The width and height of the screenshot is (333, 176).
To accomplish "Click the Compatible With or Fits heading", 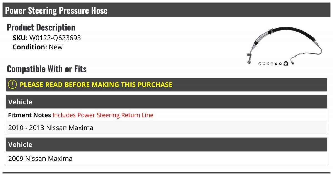I will (47, 69).
